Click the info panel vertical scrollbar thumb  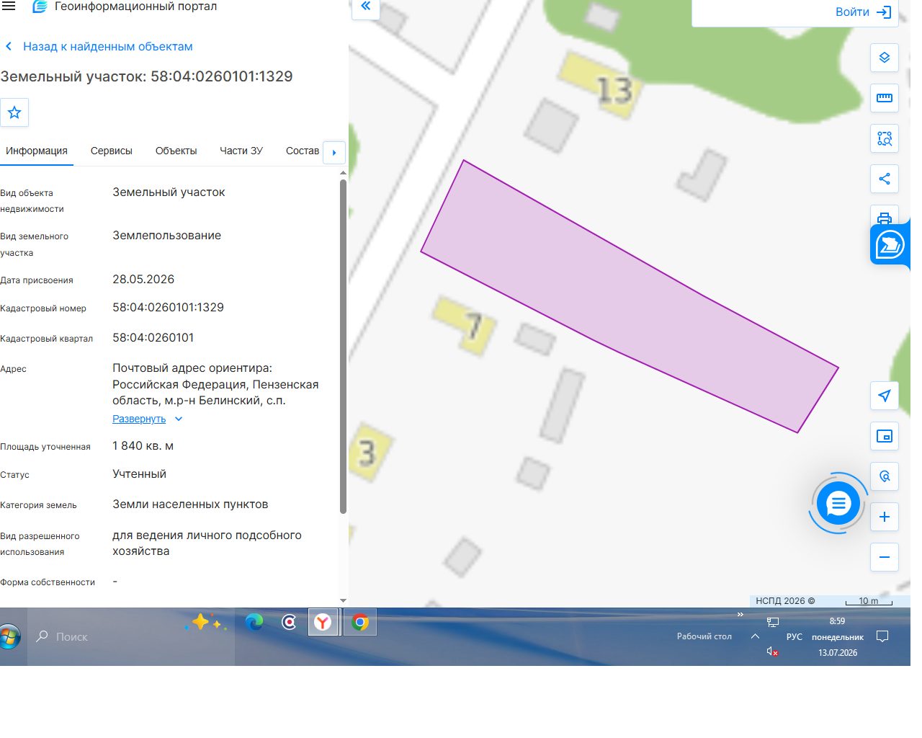coord(343,346)
